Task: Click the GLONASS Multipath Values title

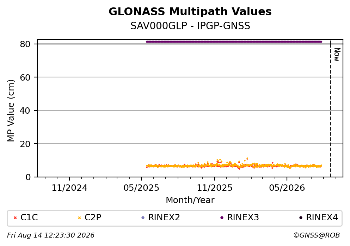Action: point(190,11)
